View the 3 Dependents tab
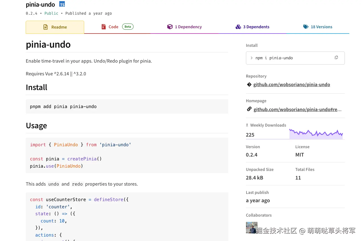The width and height of the screenshot is (362, 241). pyautogui.click(x=252, y=27)
